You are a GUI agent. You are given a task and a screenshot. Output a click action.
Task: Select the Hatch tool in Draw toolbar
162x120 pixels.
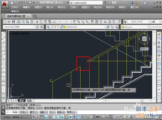point(4,94)
